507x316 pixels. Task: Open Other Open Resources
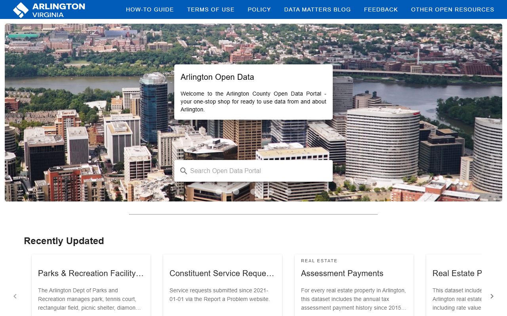pos(453,9)
